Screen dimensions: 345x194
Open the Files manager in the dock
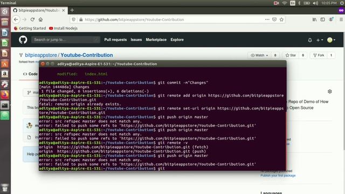(5, 22)
